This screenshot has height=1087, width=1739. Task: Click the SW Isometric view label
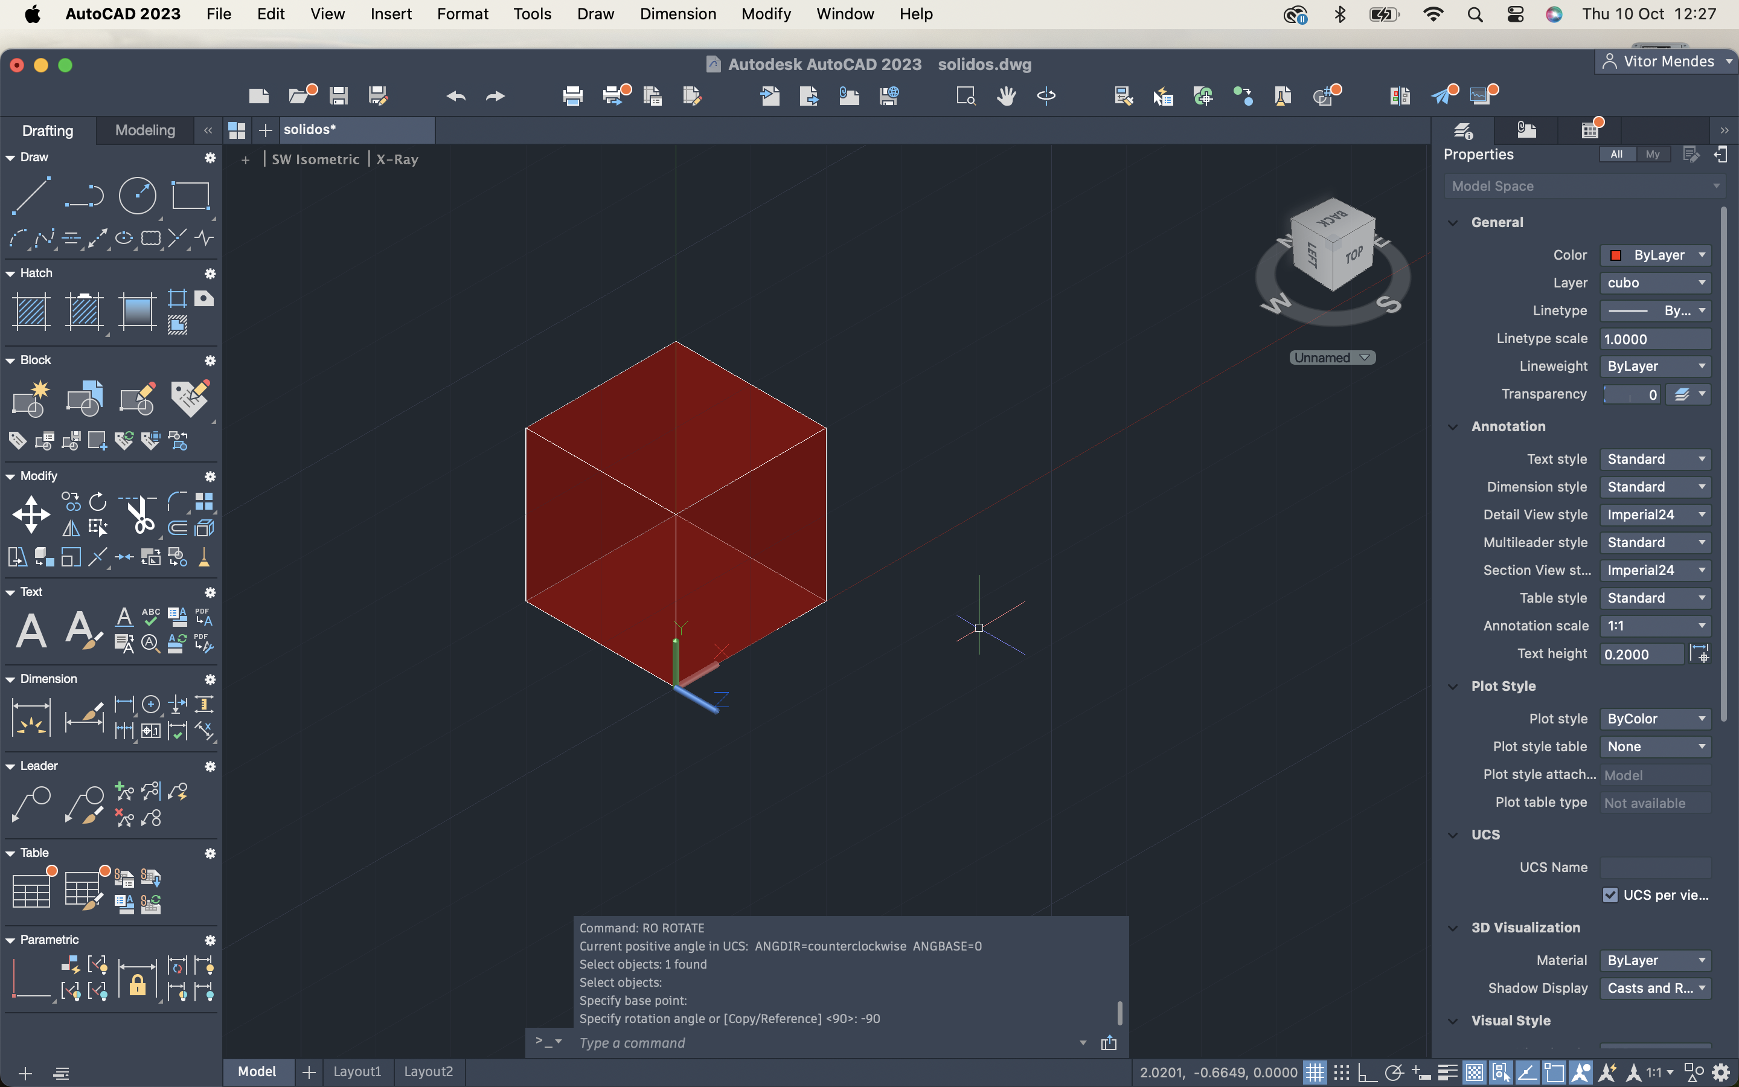[315, 159]
